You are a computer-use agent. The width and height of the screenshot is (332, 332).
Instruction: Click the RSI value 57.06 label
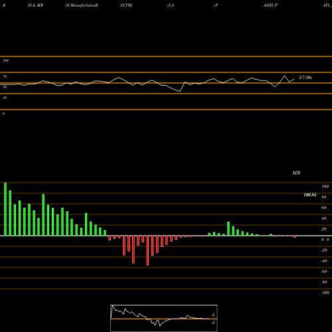click(305, 78)
